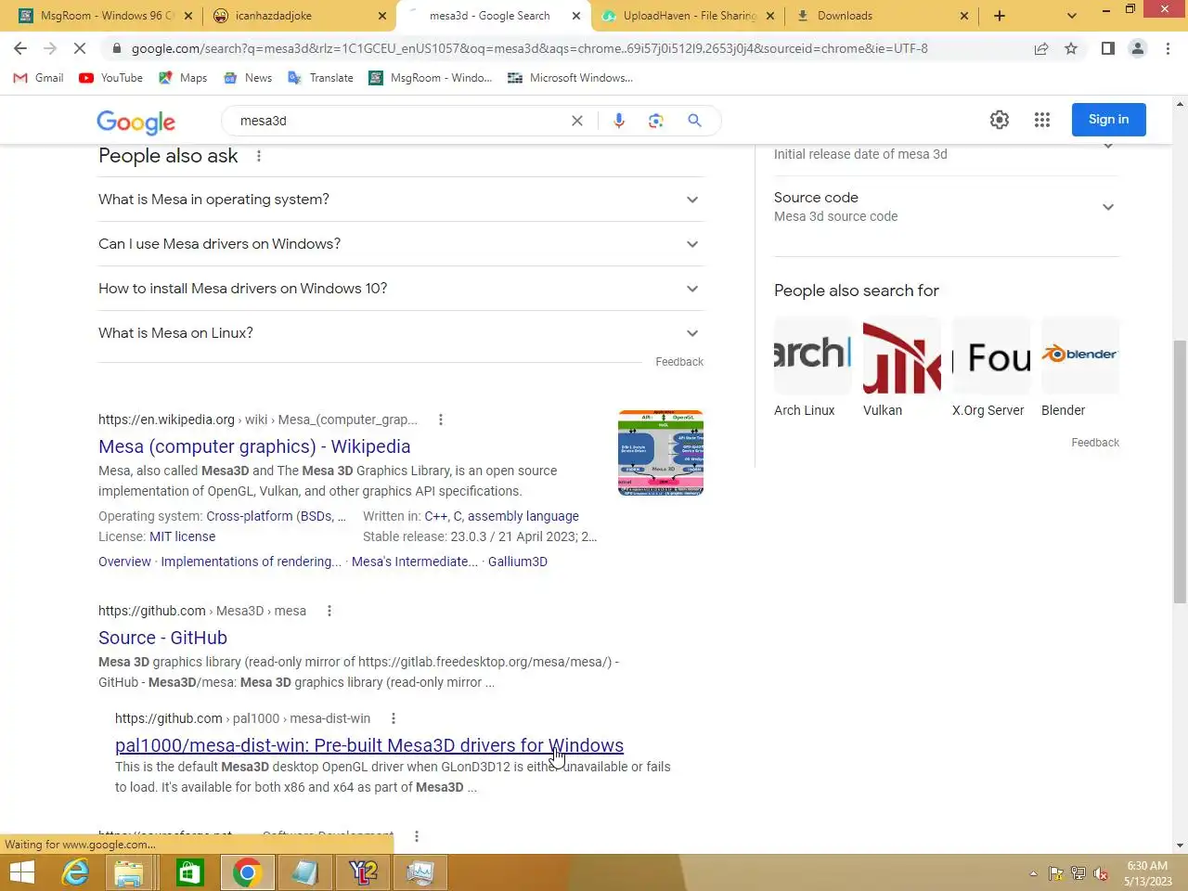The width and height of the screenshot is (1188, 891).
Task: Open the Google apps grid
Action: point(1042,119)
